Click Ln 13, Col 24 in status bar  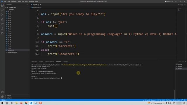146,100
